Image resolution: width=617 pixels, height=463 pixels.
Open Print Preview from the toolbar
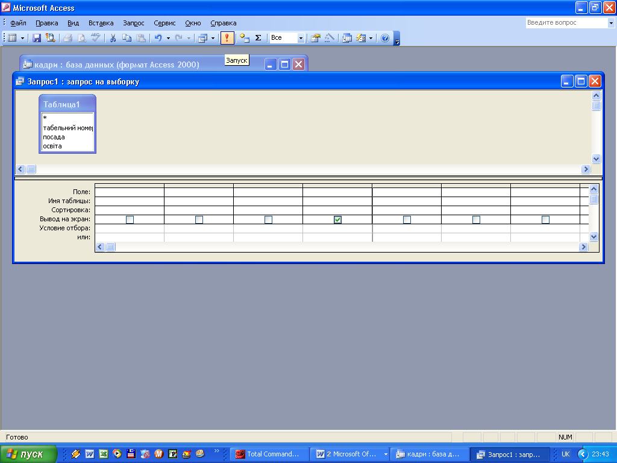[x=81, y=38]
